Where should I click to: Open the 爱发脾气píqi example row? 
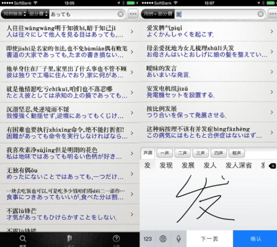point(209,31)
